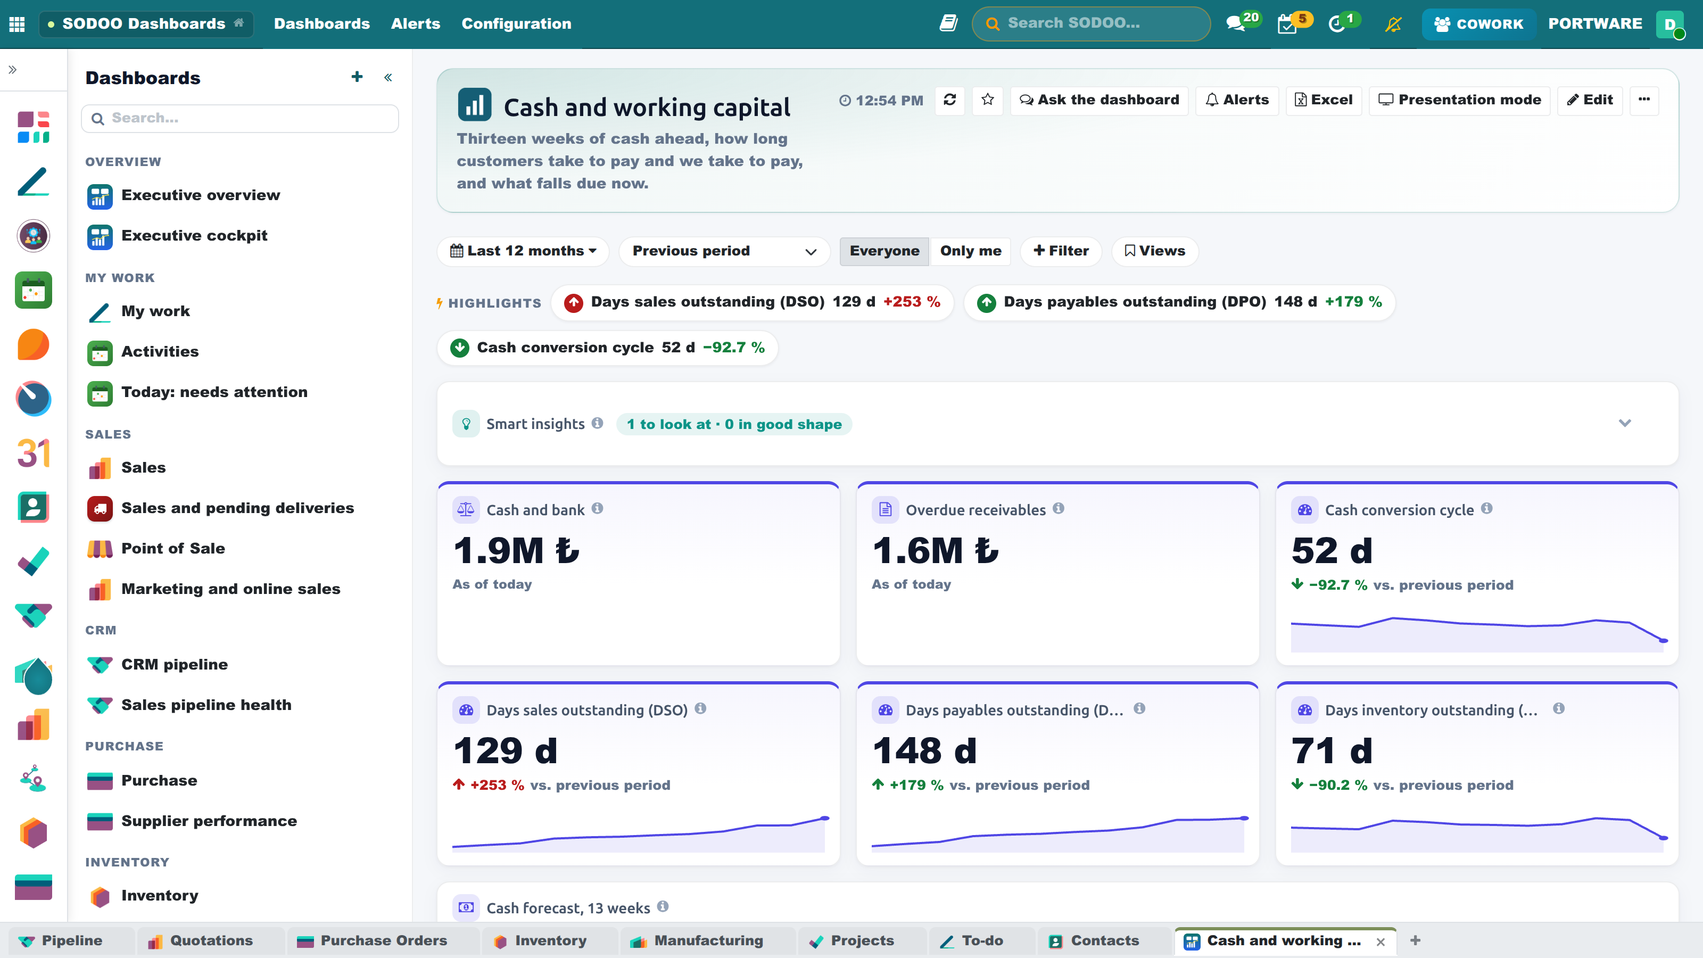Click the Dashboards search field
Image resolution: width=1703 pixels, height=958 pixels.
(x=240, y=118)
